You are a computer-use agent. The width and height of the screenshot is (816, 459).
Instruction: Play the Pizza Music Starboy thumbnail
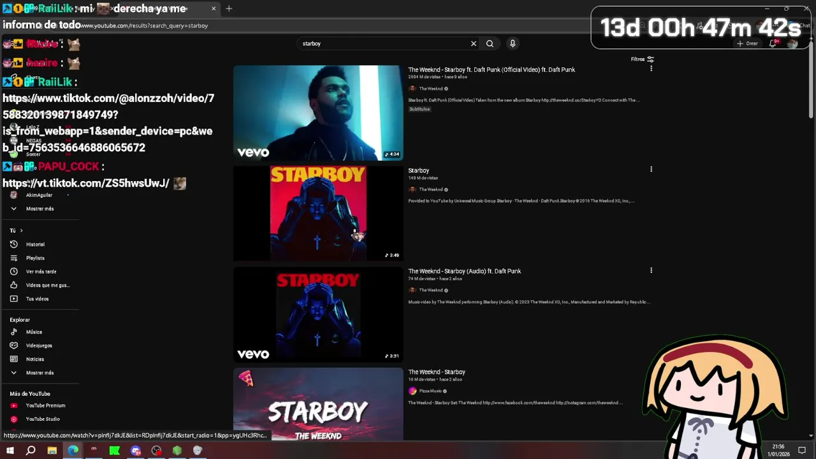(318, 404)
